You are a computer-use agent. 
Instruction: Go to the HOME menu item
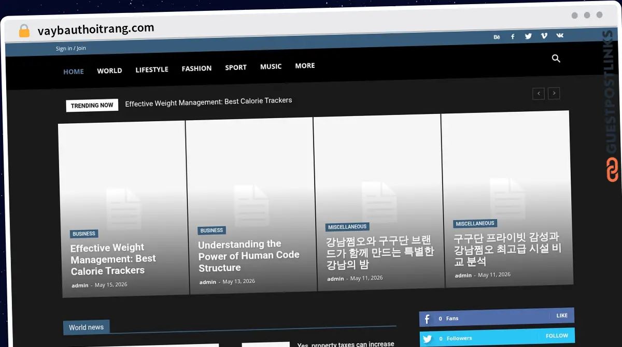pos(74,71)
